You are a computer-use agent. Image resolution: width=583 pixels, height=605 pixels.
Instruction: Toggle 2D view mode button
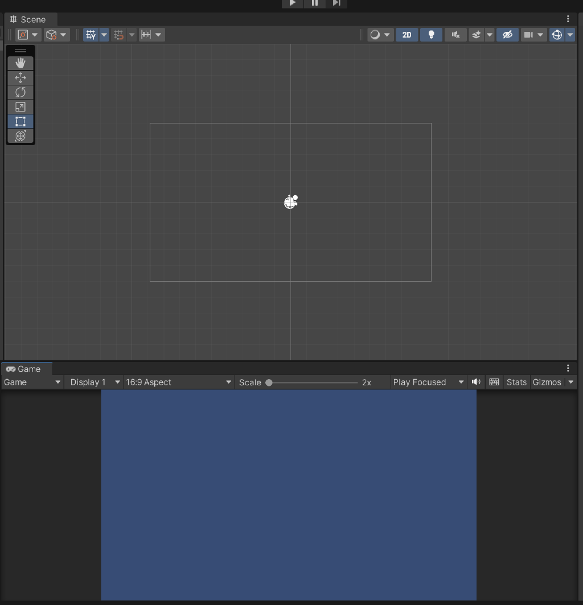click(x=407, y=35)
